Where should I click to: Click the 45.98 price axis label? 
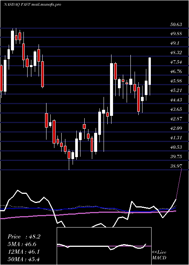pos(176,81)
